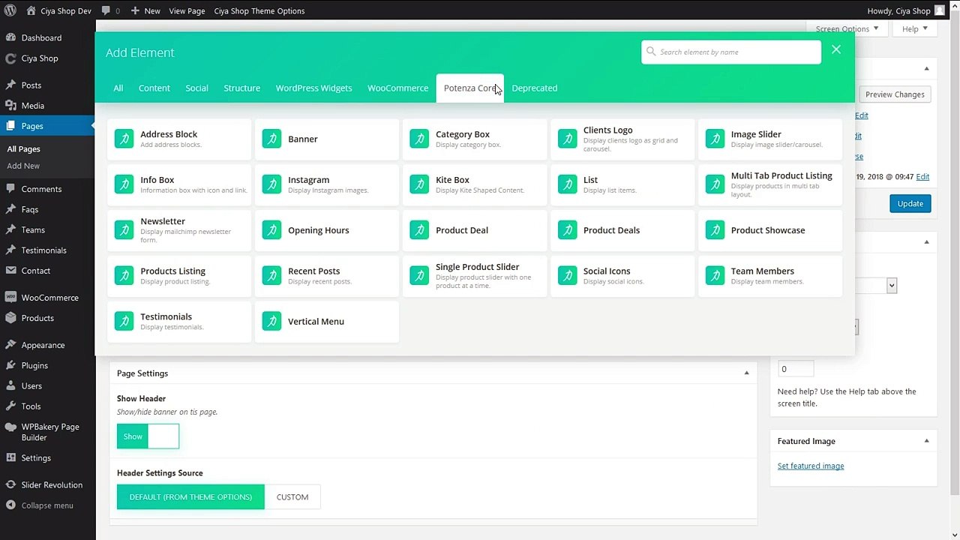Click the Set featured image link
The height and width of the screenshot is (540, 960).
[811, 466]
